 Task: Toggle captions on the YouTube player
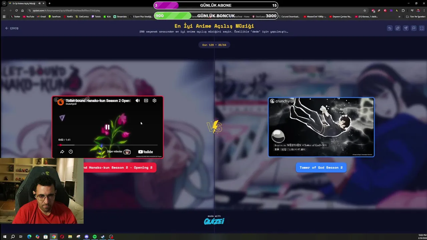tap(146, 101)
